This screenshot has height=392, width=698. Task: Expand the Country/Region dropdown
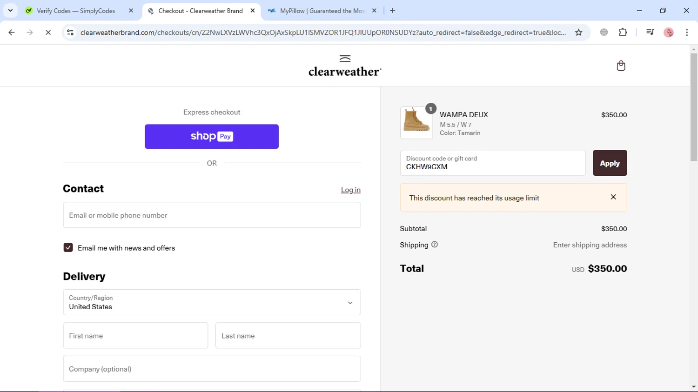coord(212,302)
